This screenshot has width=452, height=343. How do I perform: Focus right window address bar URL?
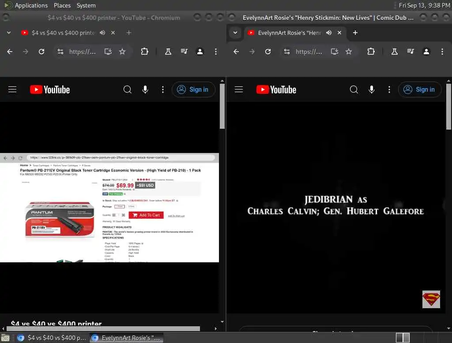309,52
